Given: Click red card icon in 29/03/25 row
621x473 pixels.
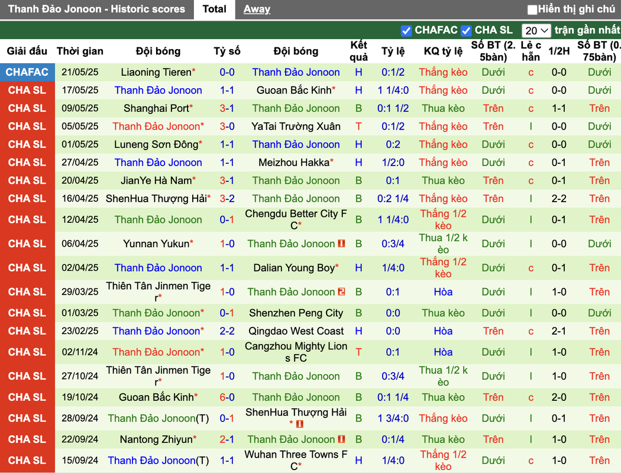Looking at the screenshot, I should 341,291.
